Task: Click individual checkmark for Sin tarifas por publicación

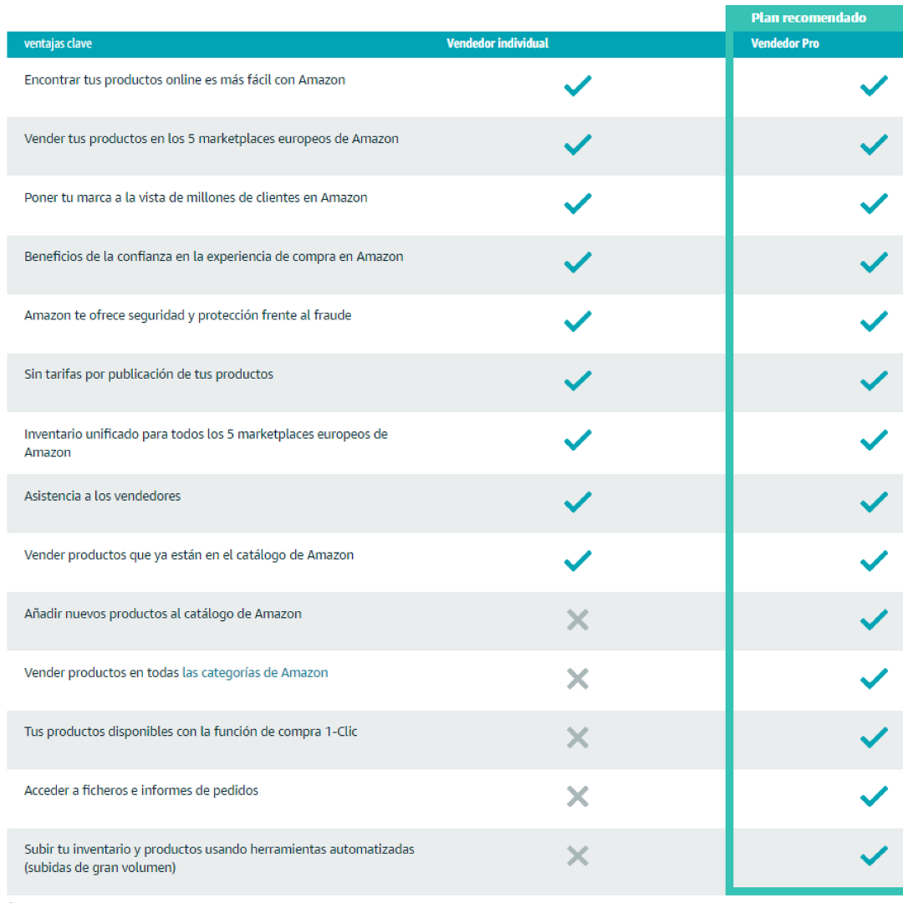Action: (578, 380)
